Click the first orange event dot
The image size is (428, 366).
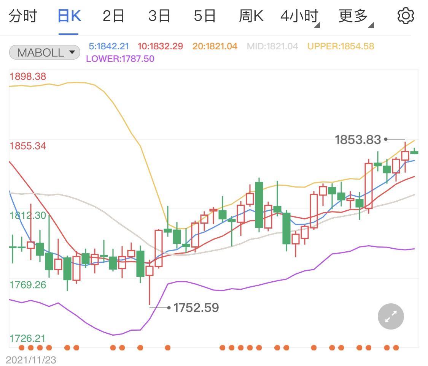pos(22,347)
